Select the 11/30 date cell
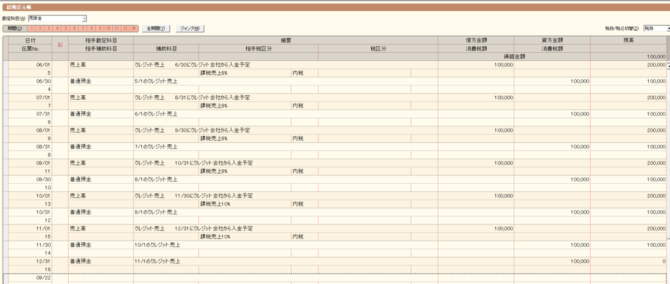The height and width of the screenshot is (284, 670). click(30, 244)
